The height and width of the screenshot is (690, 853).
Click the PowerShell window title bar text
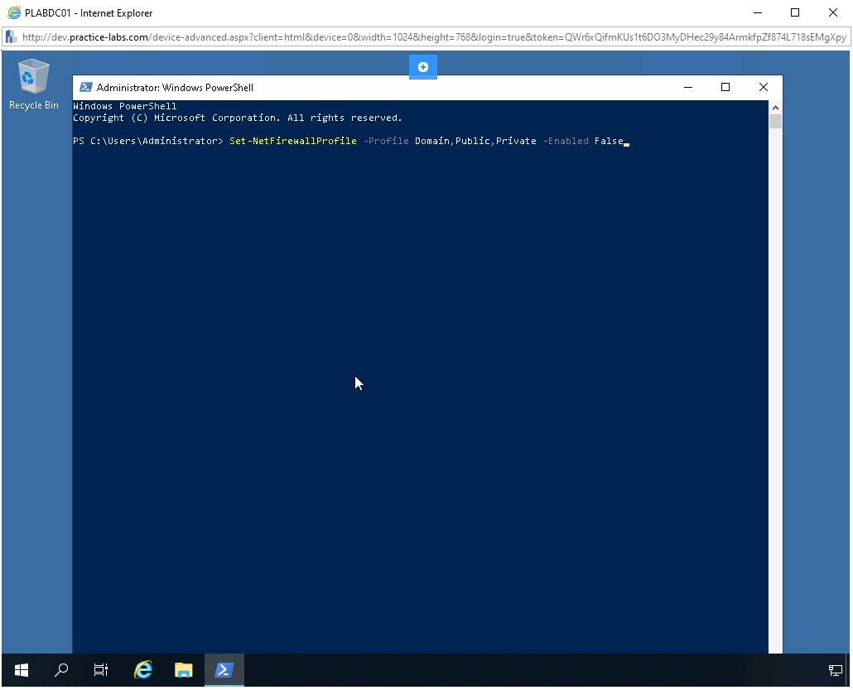175,88
